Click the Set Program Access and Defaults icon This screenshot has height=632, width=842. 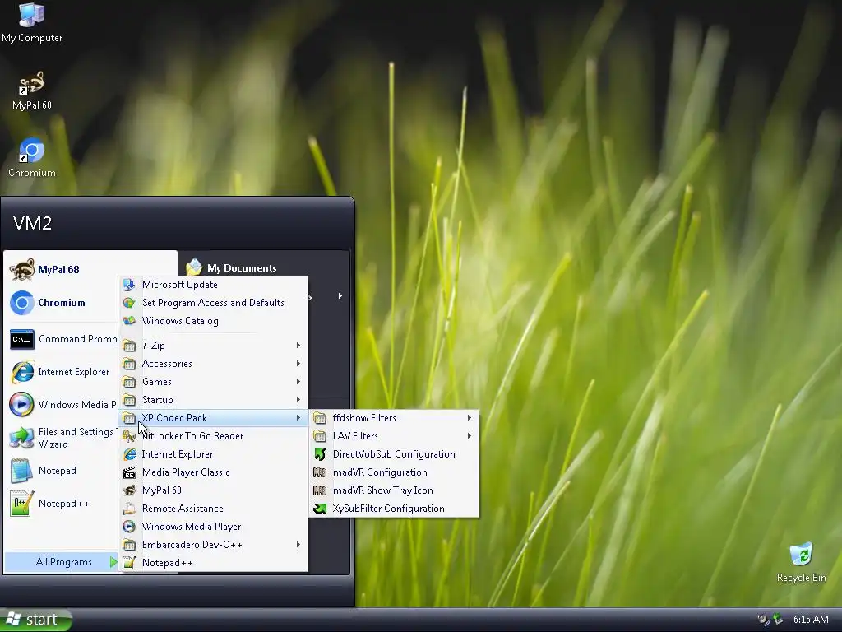coord(129,303)
